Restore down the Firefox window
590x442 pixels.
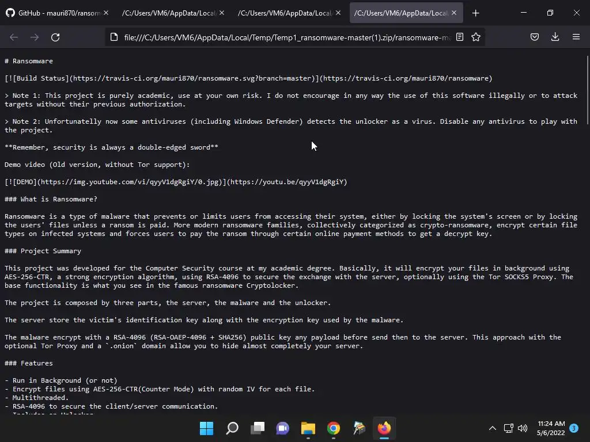550,13
